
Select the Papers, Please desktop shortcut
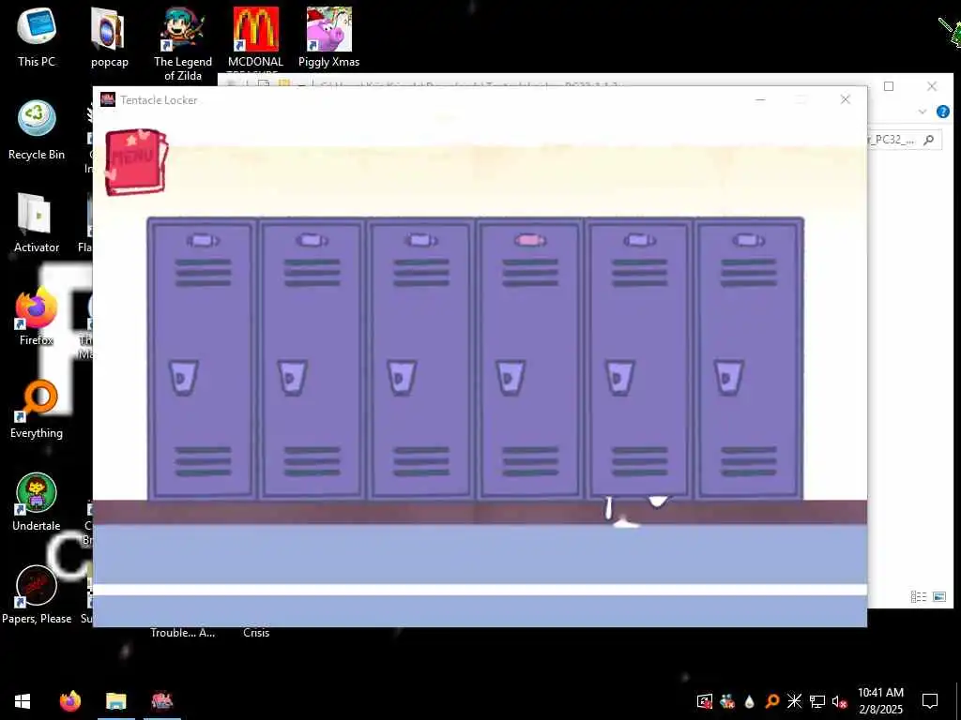[37, 595]
